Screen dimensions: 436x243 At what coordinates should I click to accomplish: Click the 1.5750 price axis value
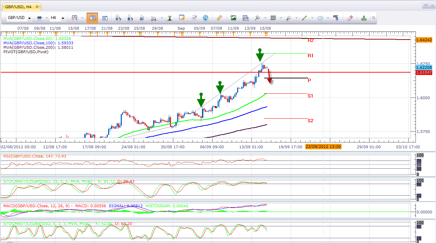coord(423,132)
